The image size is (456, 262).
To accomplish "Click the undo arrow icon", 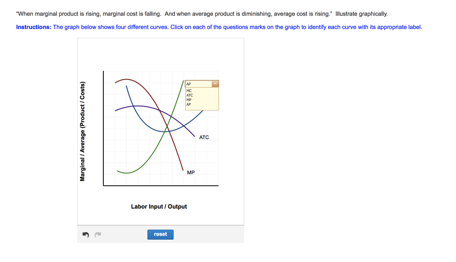I will click(86, 234).
